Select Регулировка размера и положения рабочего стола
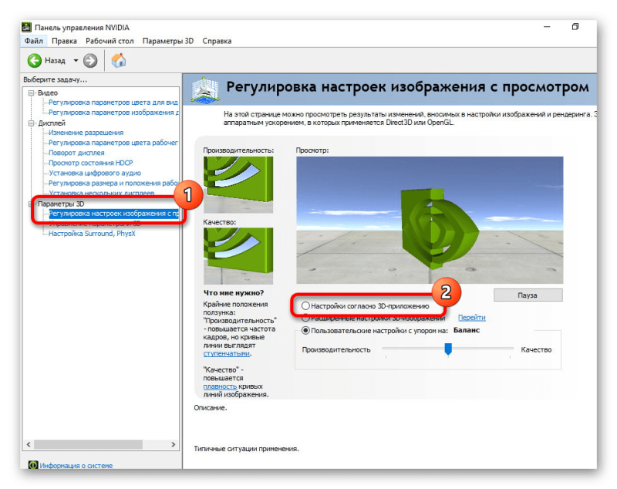The image size is (617, 489). (113, 184)
